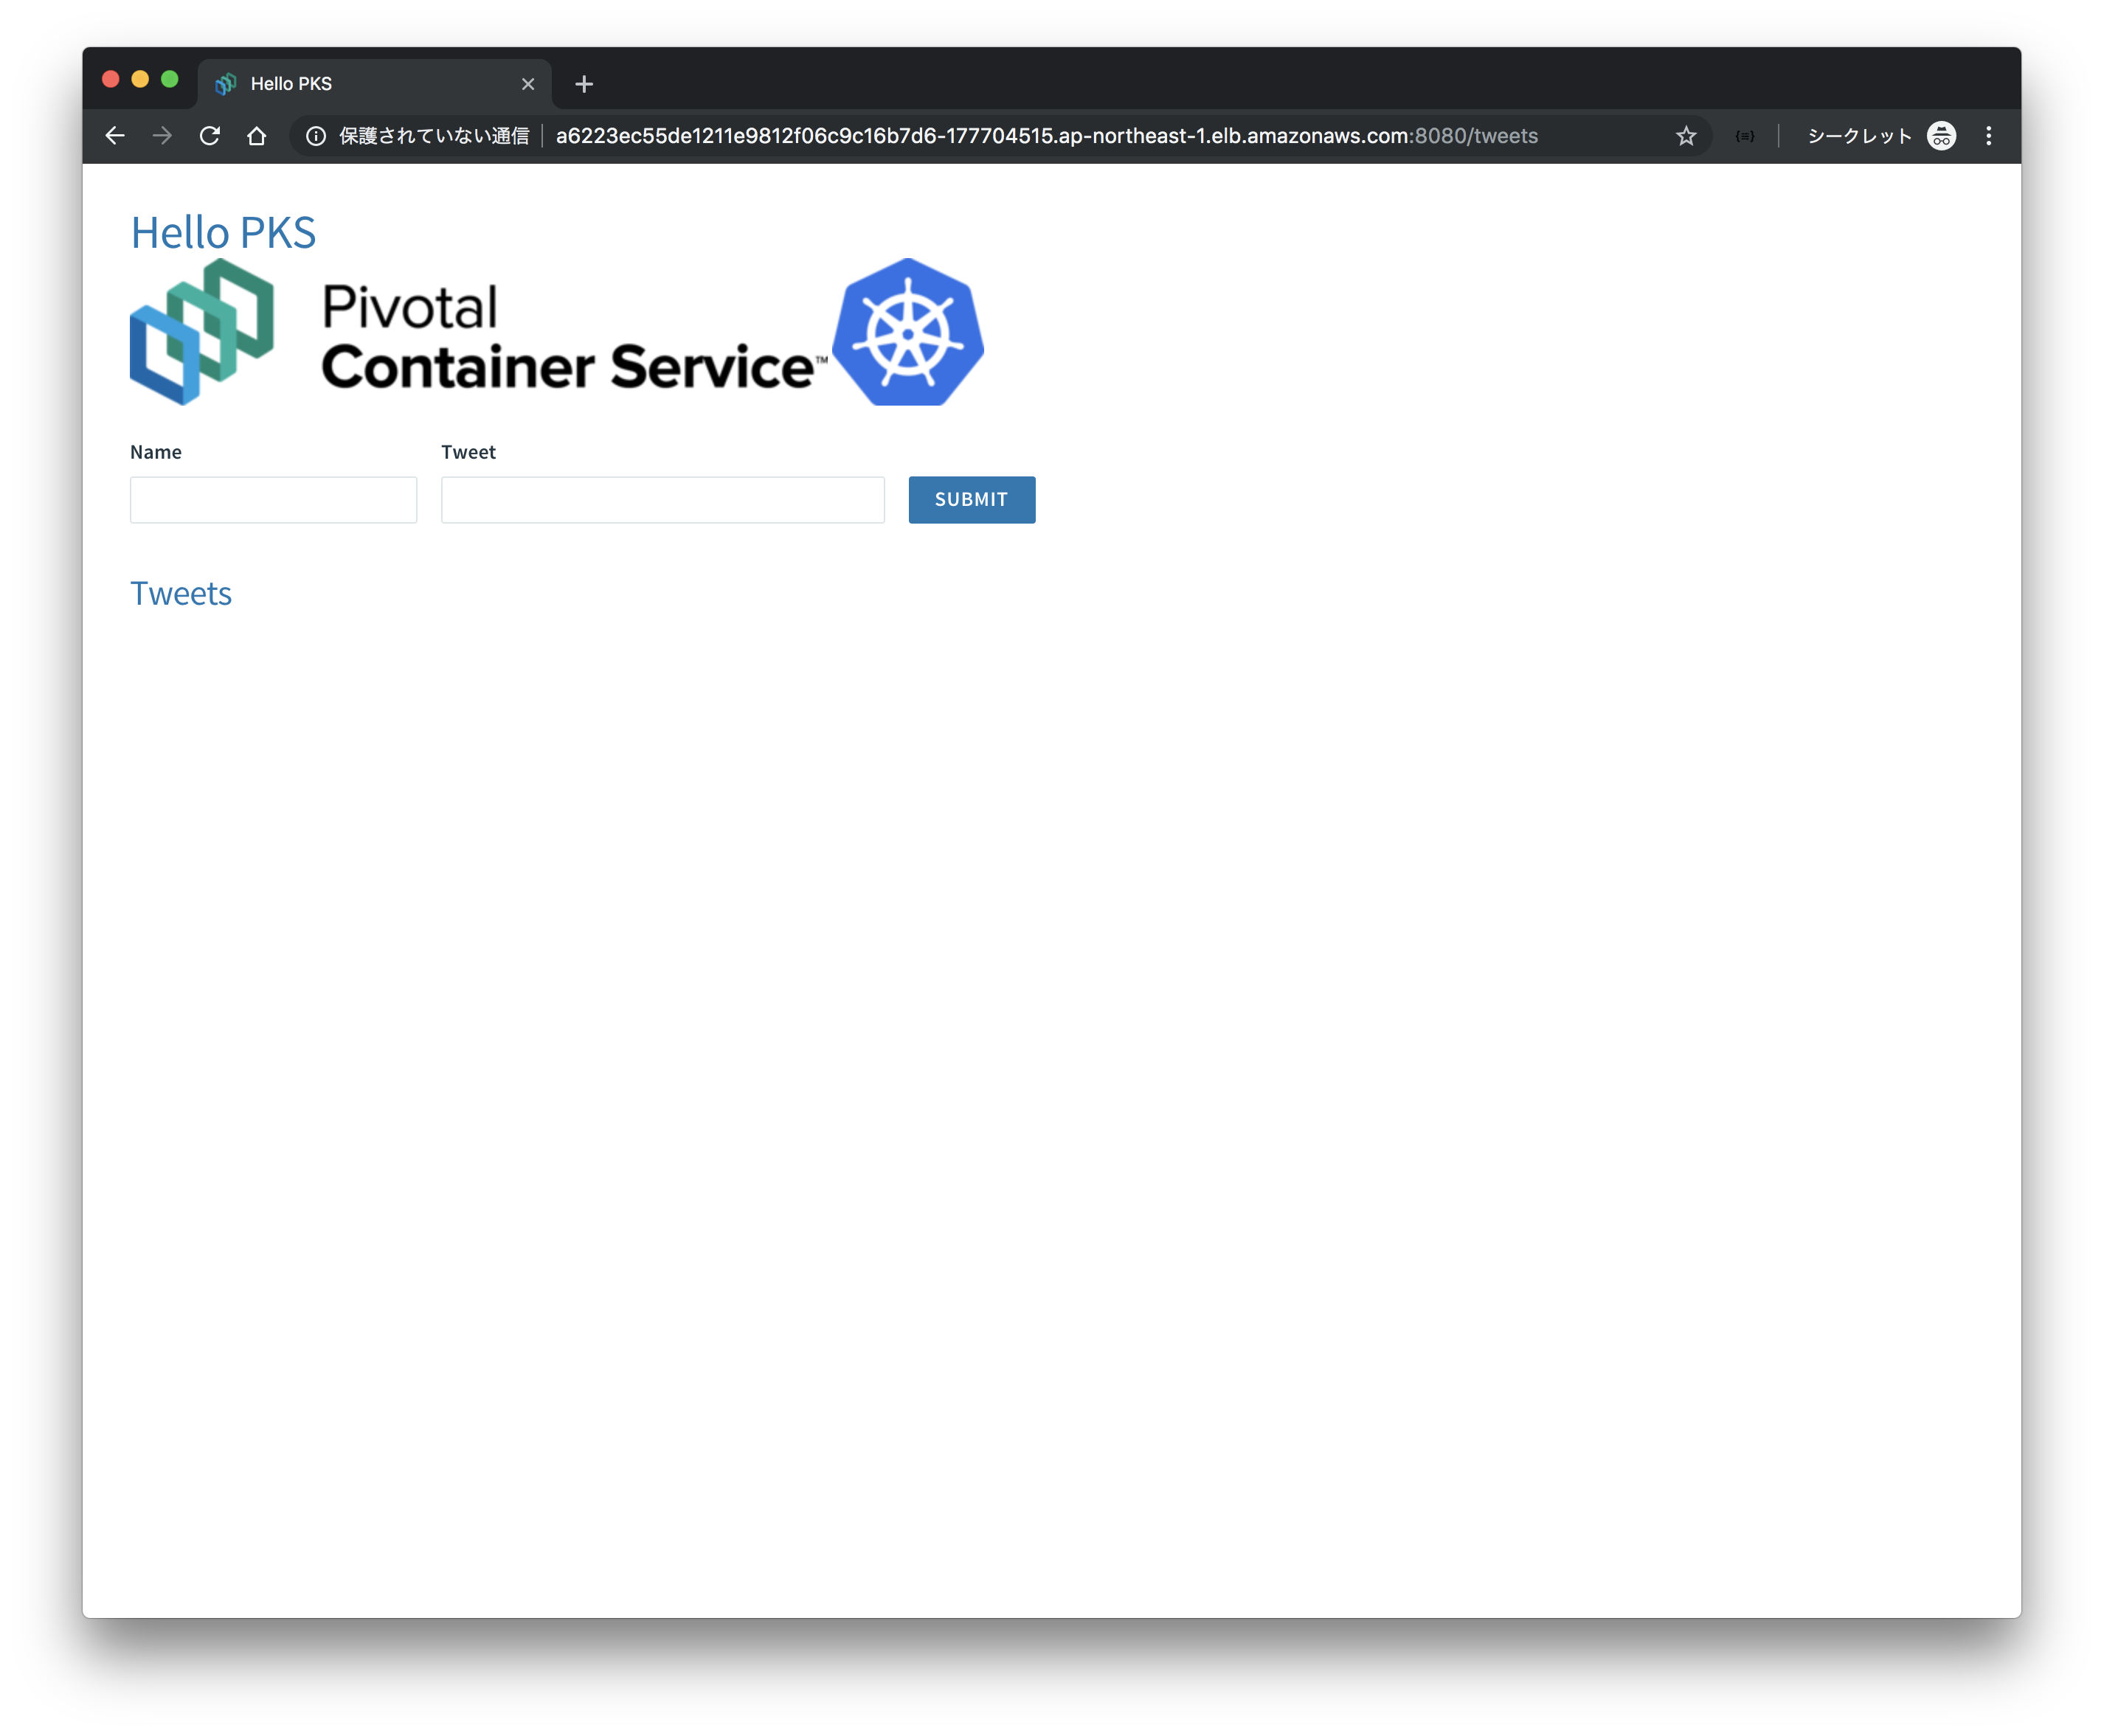Click the Tweet field label
Viewport: 2104px width, 1736px height.
(468, 452)
